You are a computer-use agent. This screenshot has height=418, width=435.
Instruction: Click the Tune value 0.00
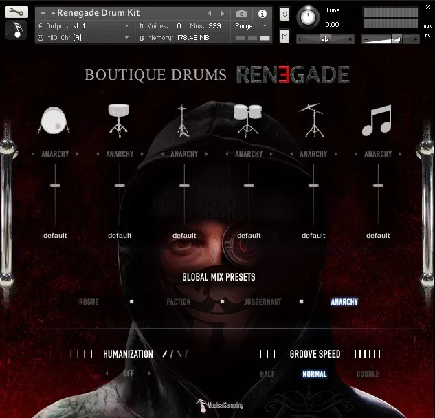click(x=332, y=25)
